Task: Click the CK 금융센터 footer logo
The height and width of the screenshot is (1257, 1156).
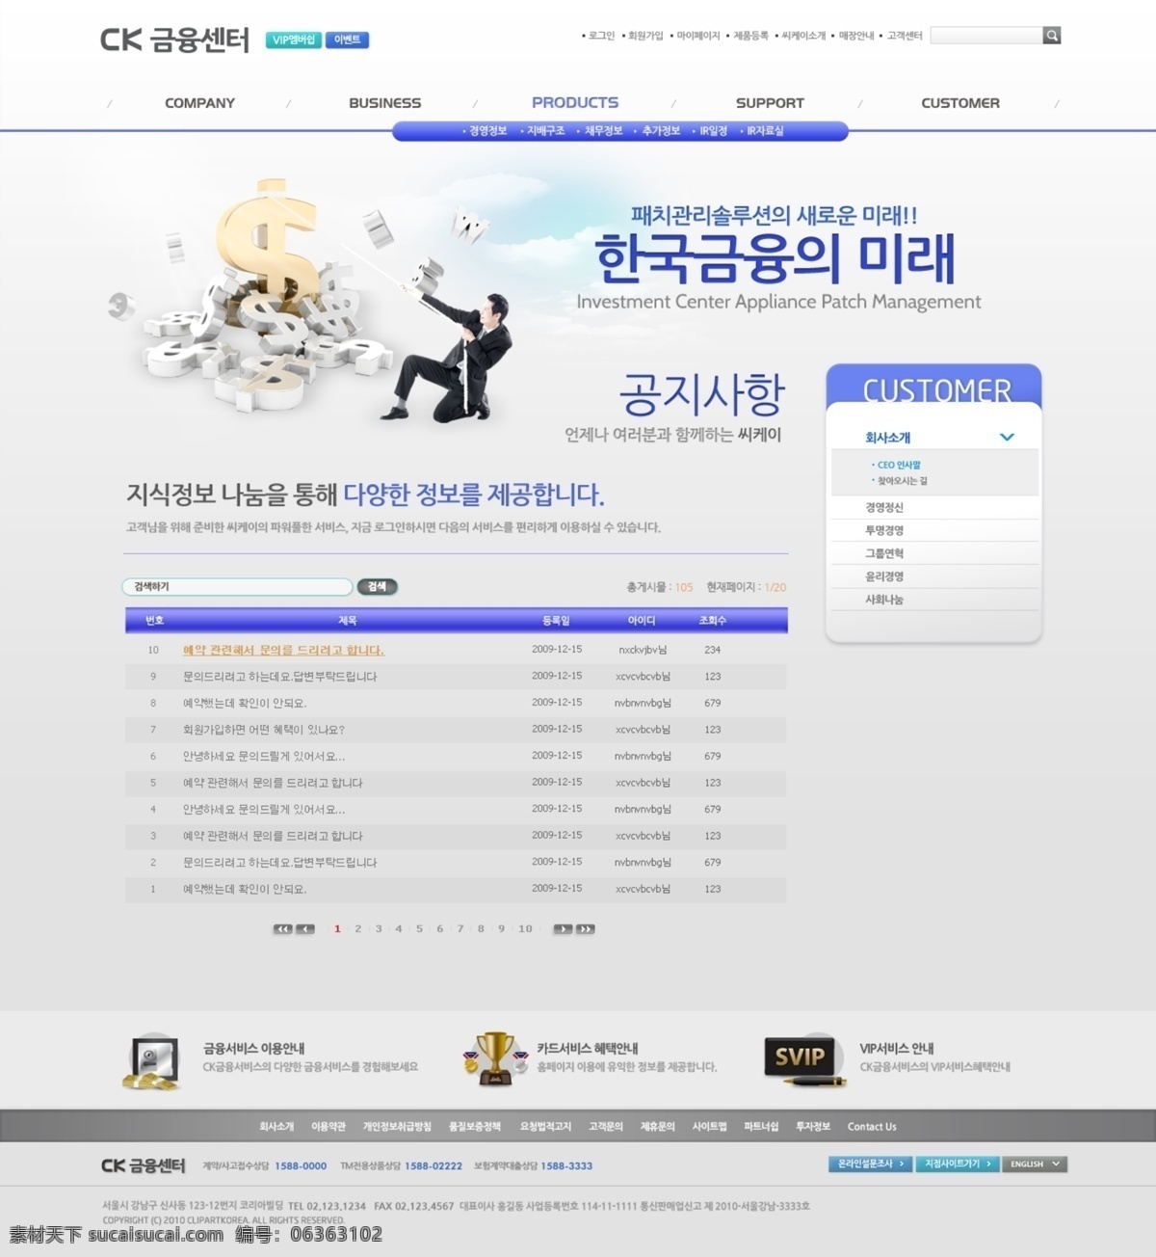Action: pos(144,1165)
